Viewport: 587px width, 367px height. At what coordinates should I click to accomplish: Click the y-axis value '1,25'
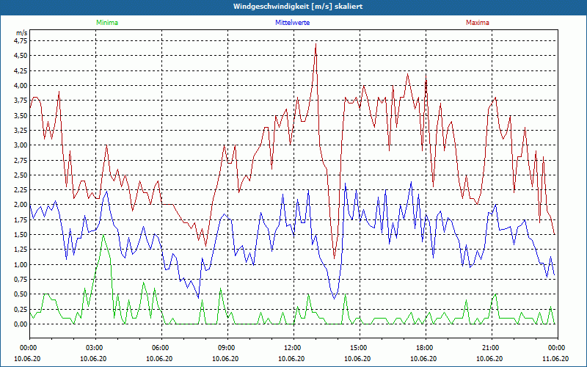[x=22, y=250]
